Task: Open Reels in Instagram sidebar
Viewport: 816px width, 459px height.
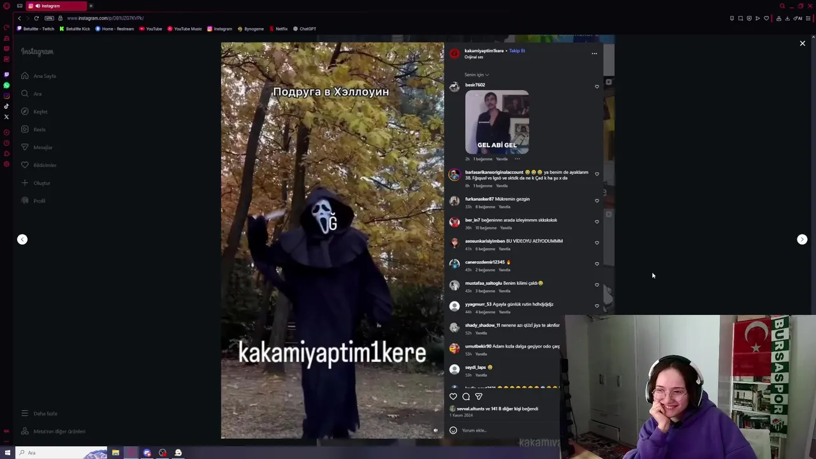Action: click(33, 129)
